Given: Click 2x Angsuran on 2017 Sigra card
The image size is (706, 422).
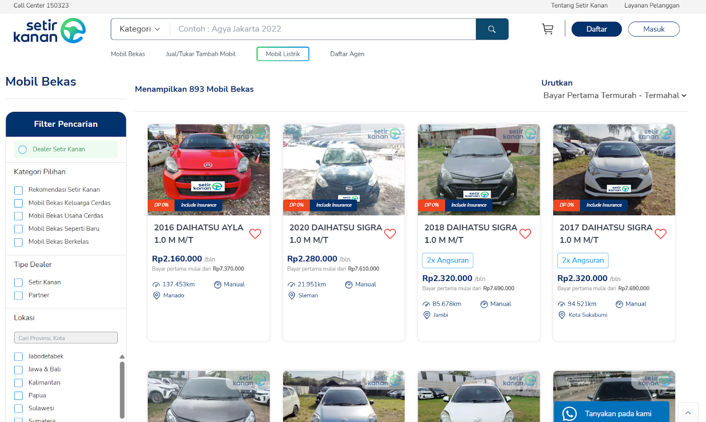Looking at the screenshot, I should pos(583,260).
